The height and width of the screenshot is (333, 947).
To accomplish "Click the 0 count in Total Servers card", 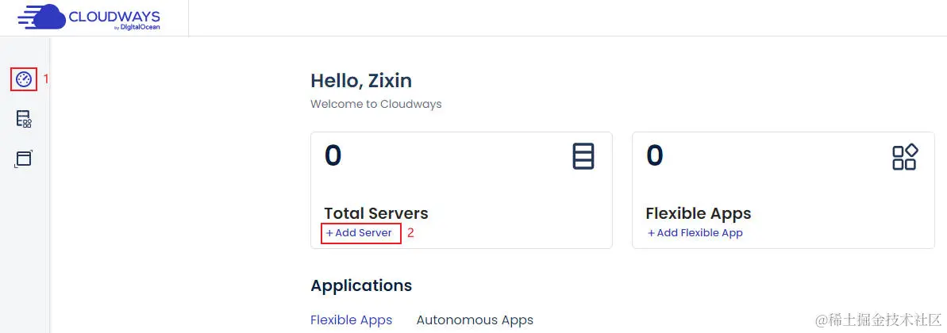I will [333, 155].
